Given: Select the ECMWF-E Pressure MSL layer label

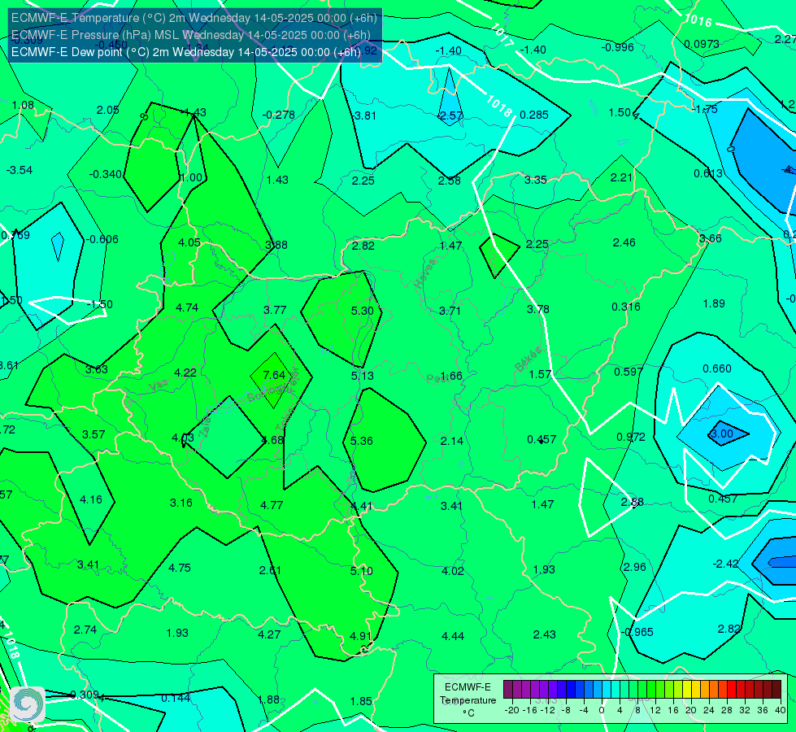Looking at the screenshot, I should pyautogui.click(x=191, y=35).
